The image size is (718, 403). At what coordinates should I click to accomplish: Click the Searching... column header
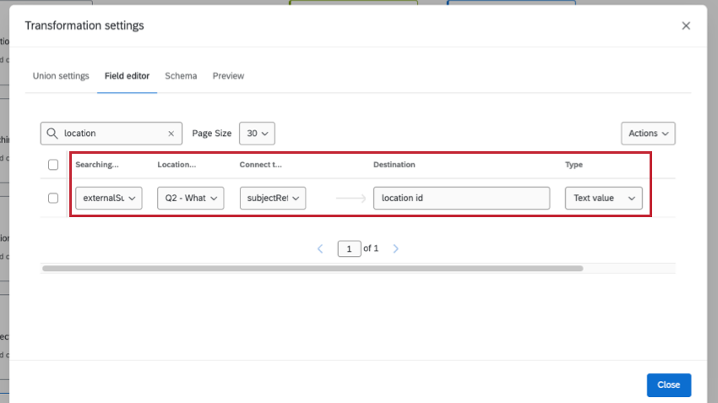click(97, 165)
